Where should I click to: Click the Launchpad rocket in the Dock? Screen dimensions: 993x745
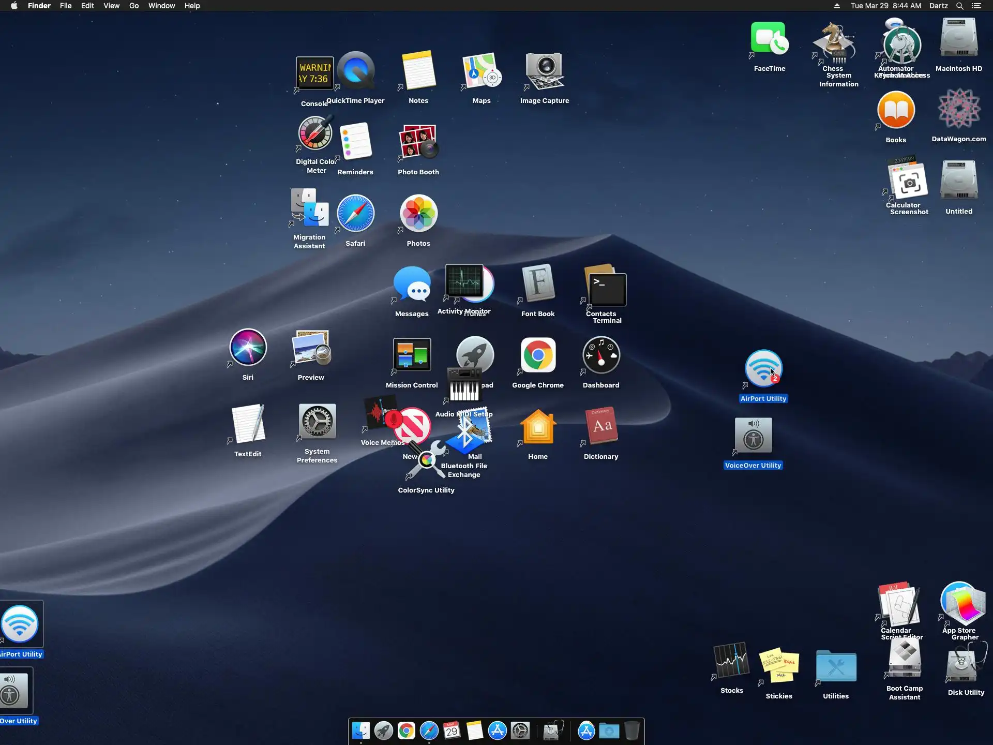pyautogui.click(x=383, y=731)
